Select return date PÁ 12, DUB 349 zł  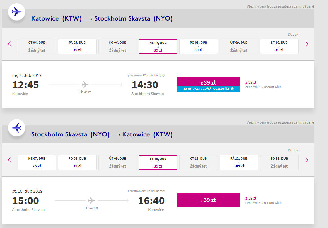pyautogui.click(x=239, y=163)
